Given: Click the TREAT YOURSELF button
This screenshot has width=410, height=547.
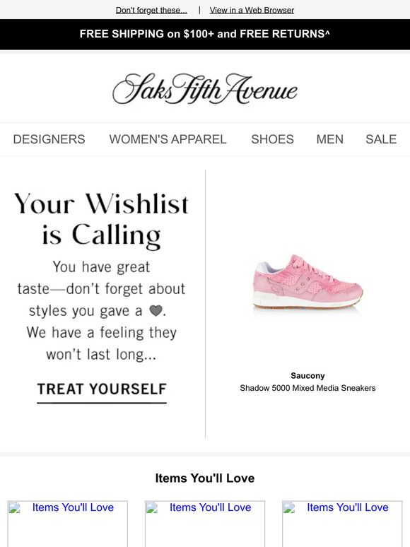Looking at the screenshot, I should pyautogui.click(x=102, y=392).
